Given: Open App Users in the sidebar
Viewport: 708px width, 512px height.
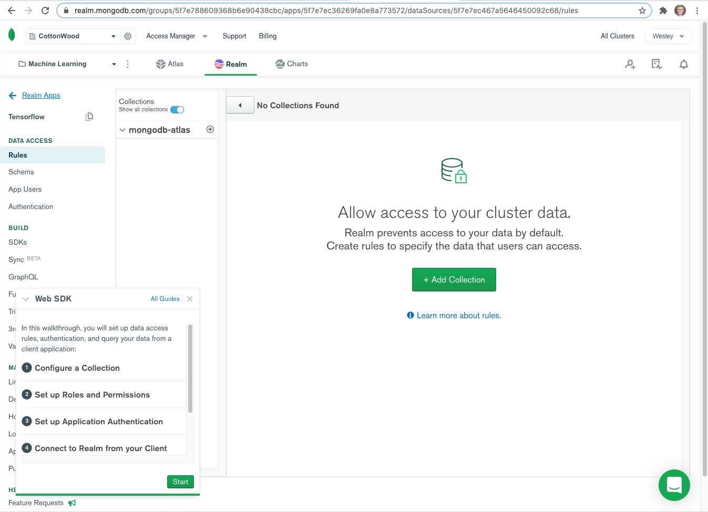Looking at the screenshot, I should [25, 190].
